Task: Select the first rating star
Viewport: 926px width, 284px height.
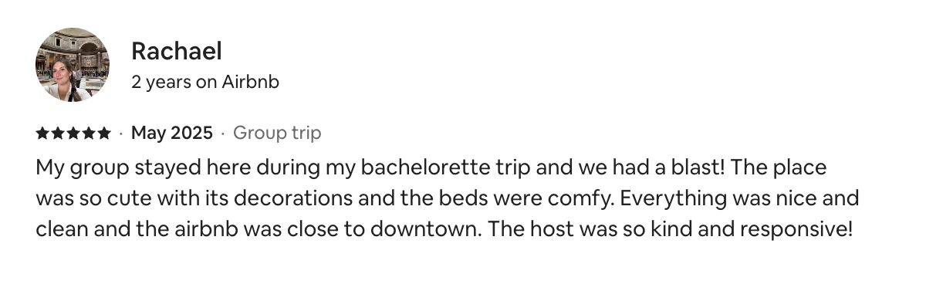Action: [x=42, y=134]
